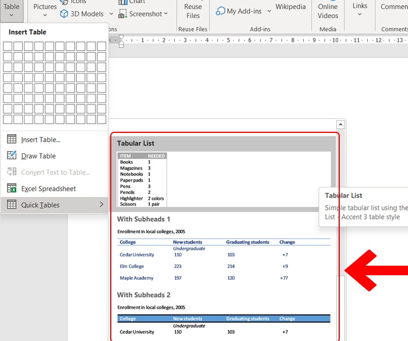Expand the Screenshot dropdown arrow
This screenshot has height=341, width=408.
coord(166,13)
